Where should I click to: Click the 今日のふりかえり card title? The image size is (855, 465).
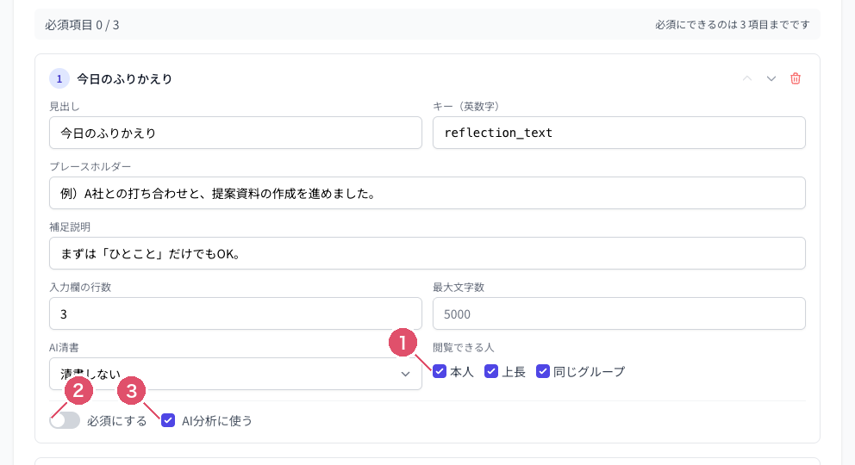tap(124, 79)
